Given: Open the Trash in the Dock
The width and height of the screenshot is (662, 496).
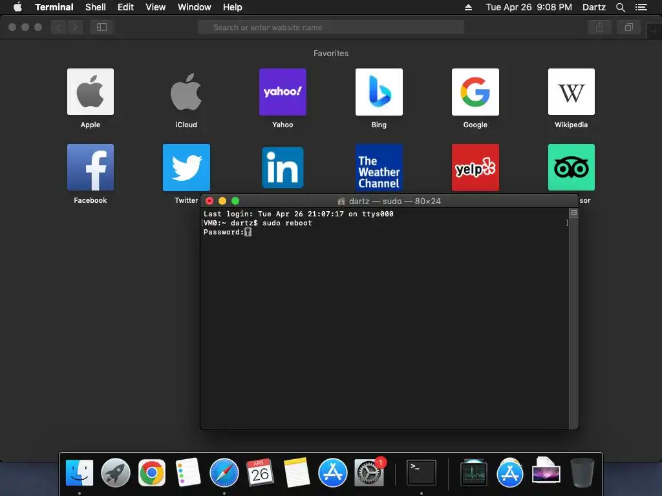Looking at the screenshot, I should click(x=582, y=472).
